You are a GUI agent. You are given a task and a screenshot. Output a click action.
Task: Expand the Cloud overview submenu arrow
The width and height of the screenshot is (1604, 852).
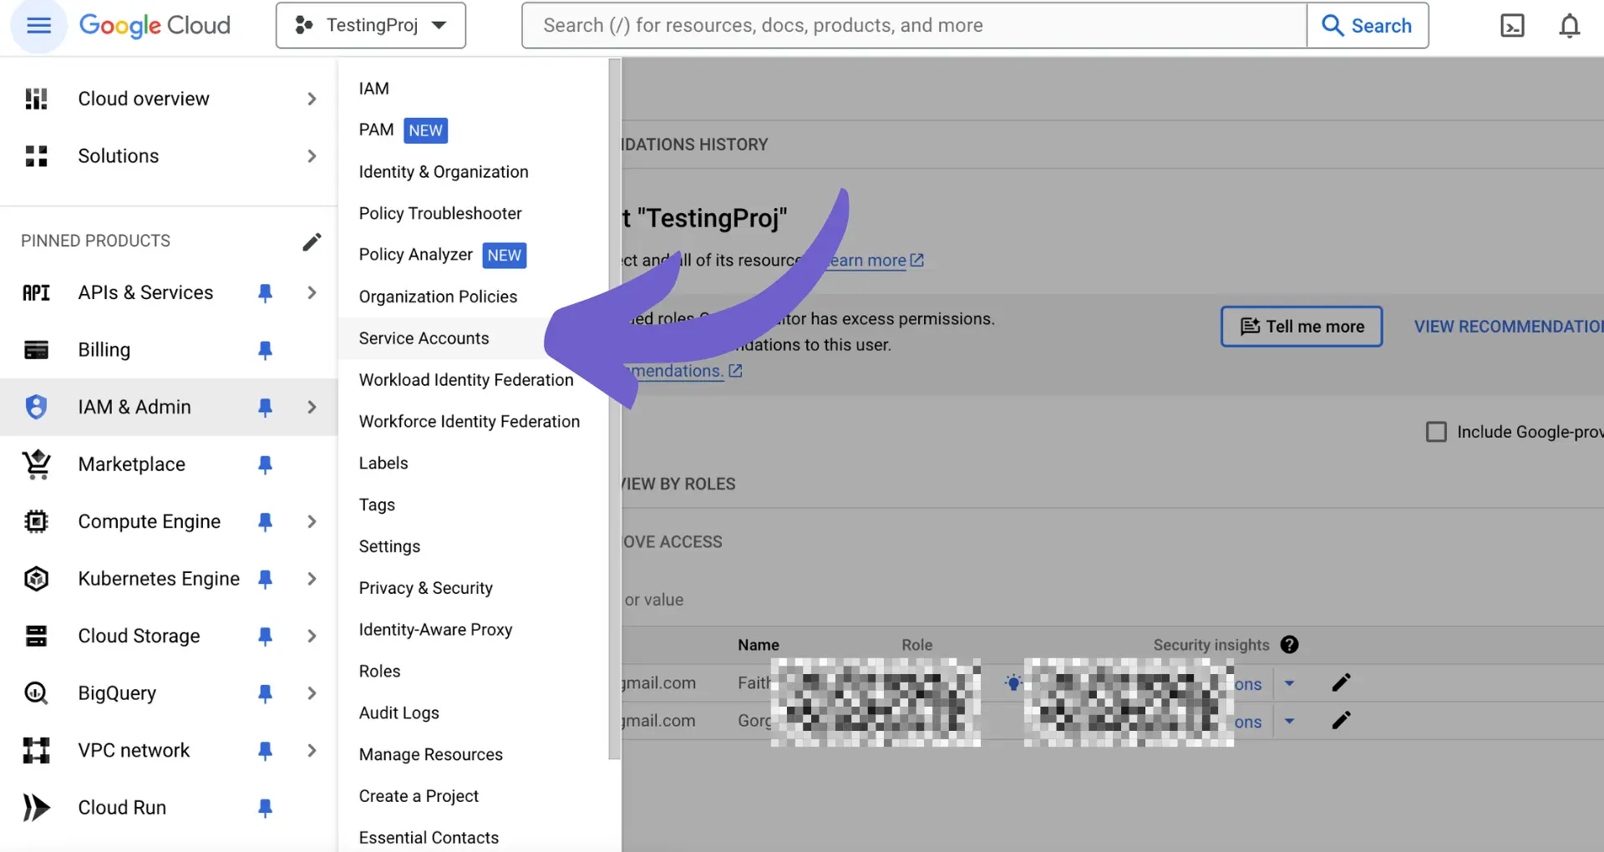pyautogui.click(x=312, y=99)
